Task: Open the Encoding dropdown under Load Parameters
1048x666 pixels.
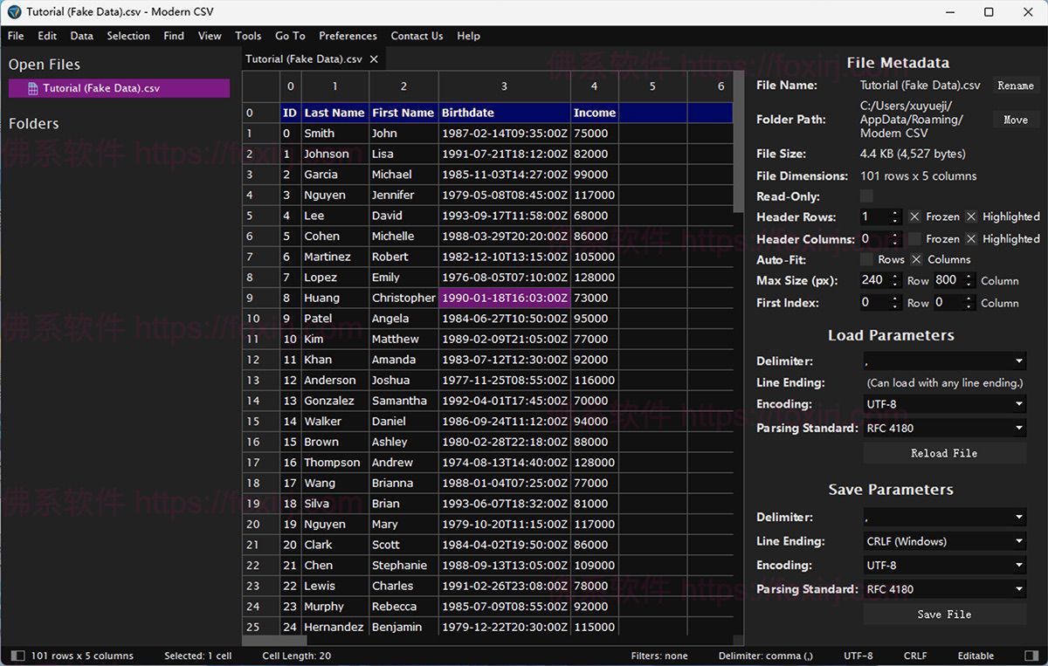Action: (x=944, y=403)
